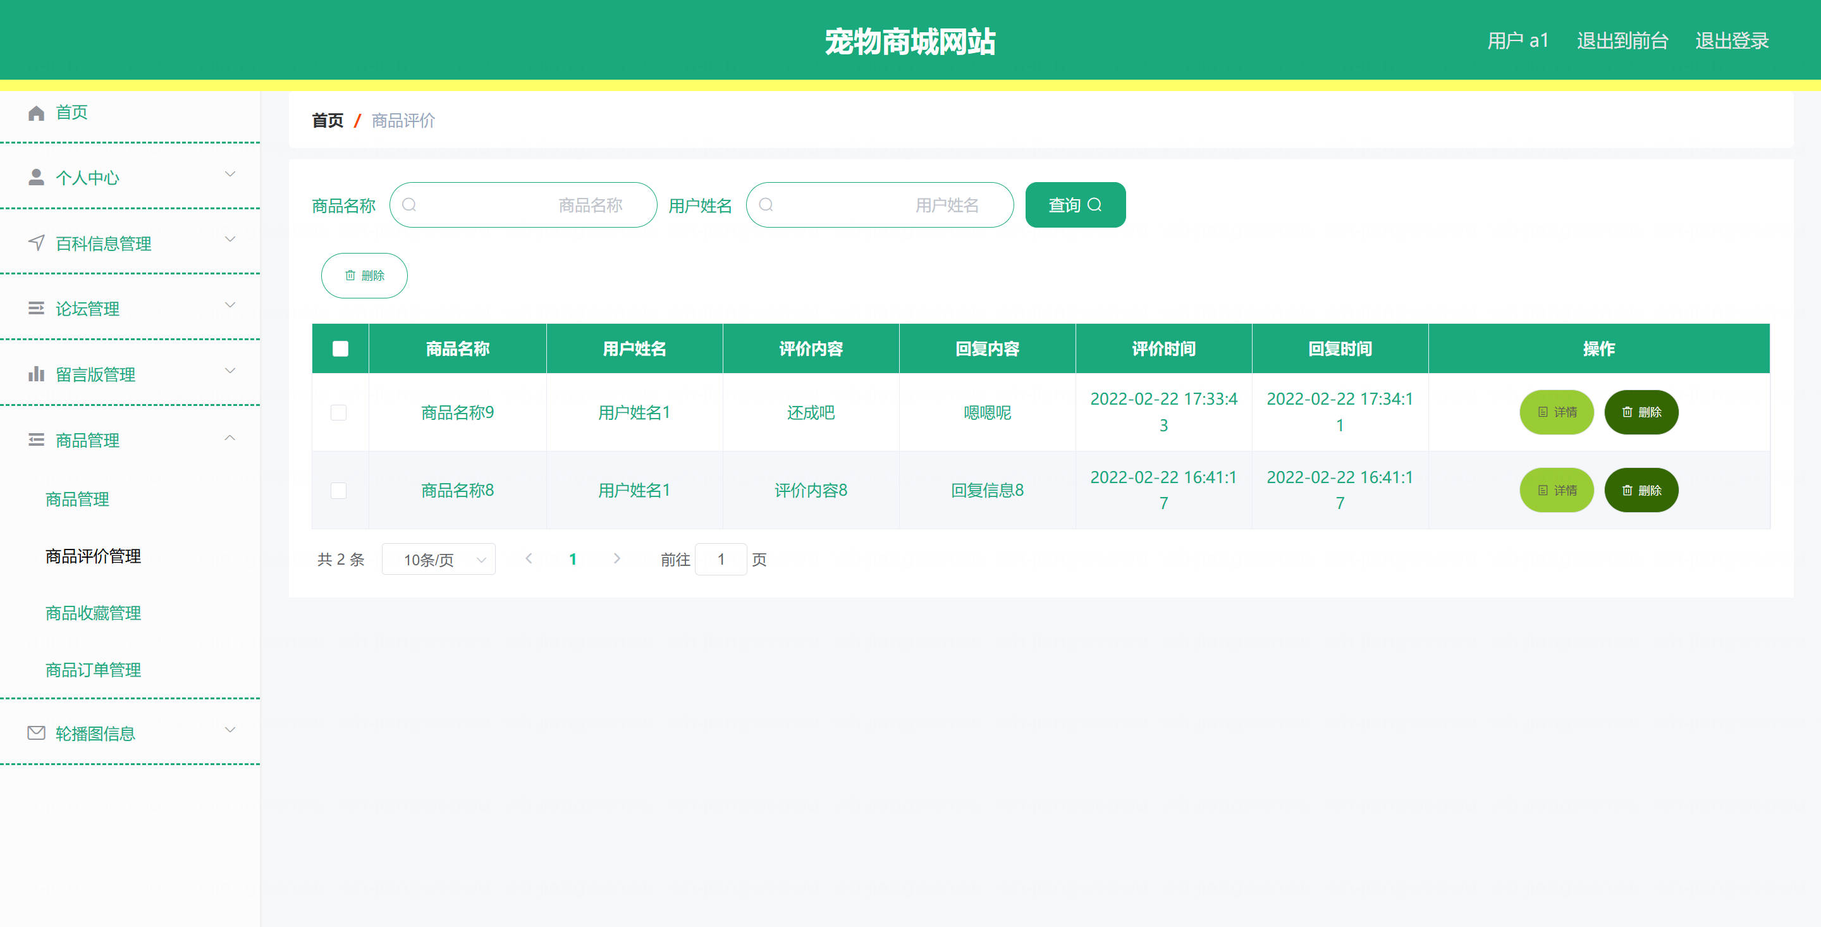The width and height of the screenshot is (1821, 927).
Task: Collapse the 商品管理 menu chevron
Action: [230, 439]
